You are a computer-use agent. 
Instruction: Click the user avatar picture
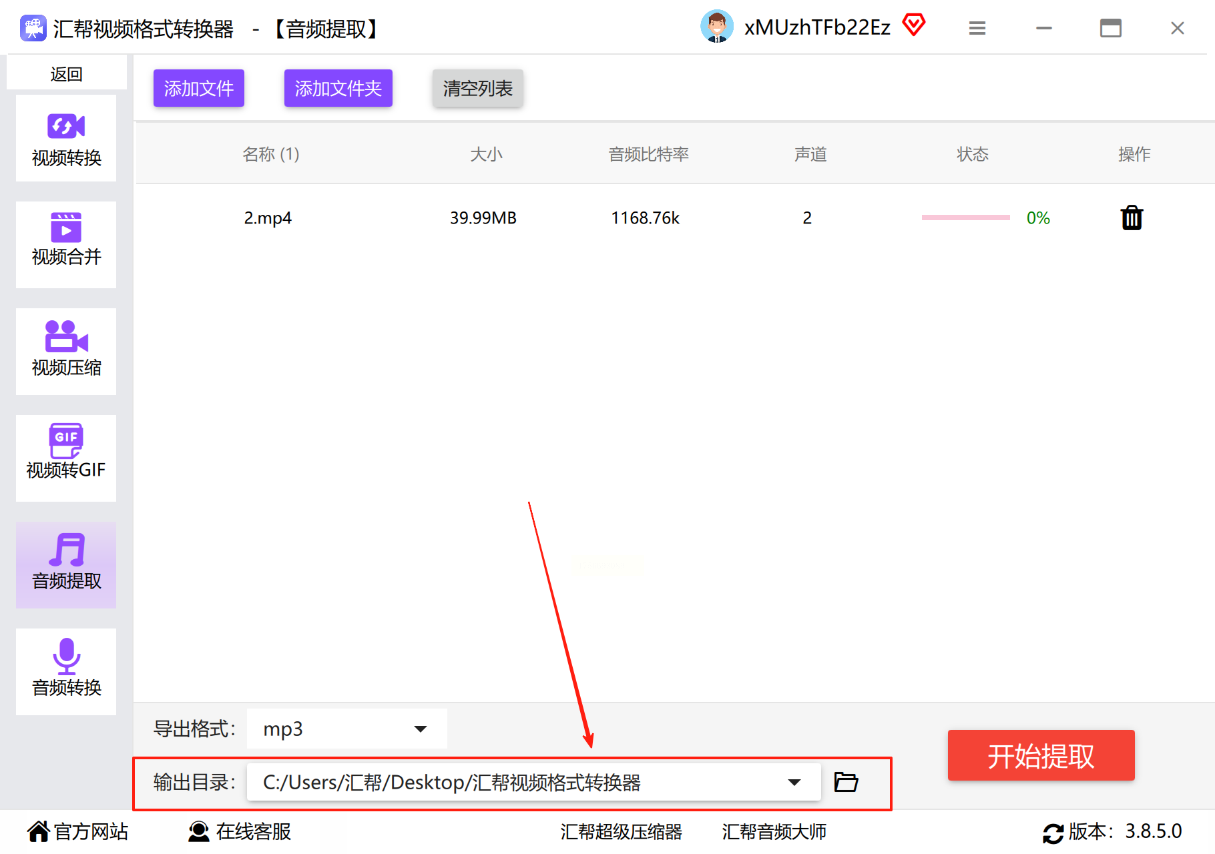[717, 27]
